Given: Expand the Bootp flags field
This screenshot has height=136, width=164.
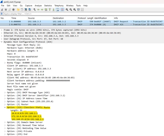Looking at the screenshot, I should point(5,63).
